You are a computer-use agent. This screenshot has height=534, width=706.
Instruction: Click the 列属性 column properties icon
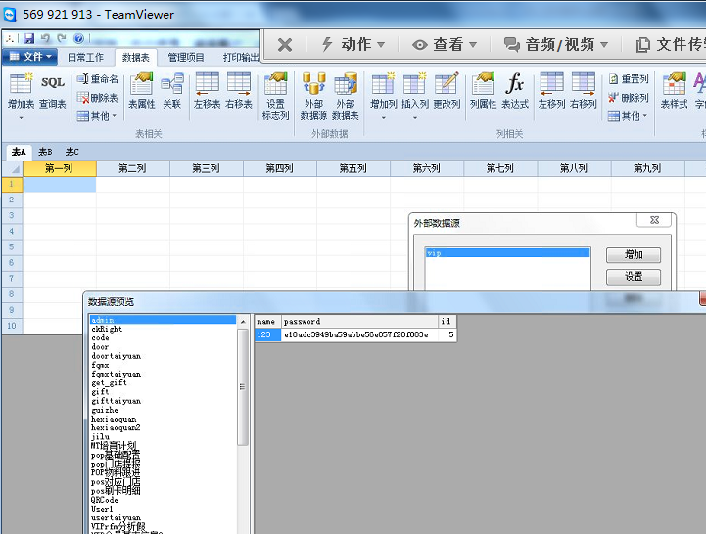pyautogui.click(x=483, y=89)
